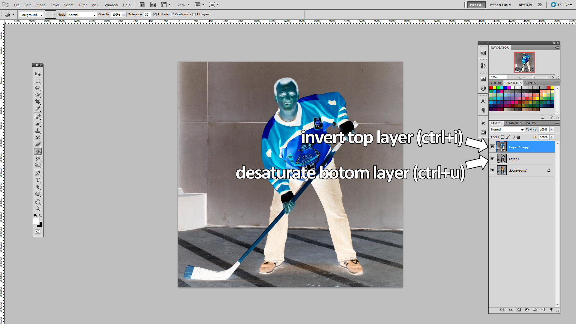The width and height of the screenshot is (576, 324).
Task: Toggle the Contiguous checkbox
Action: click(x=173, y=14)
